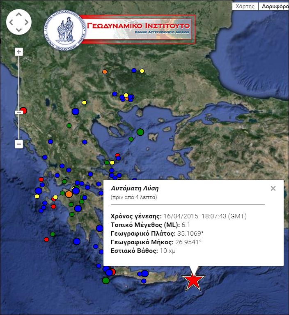Pan the map down with the arrow

click(18, 30)
